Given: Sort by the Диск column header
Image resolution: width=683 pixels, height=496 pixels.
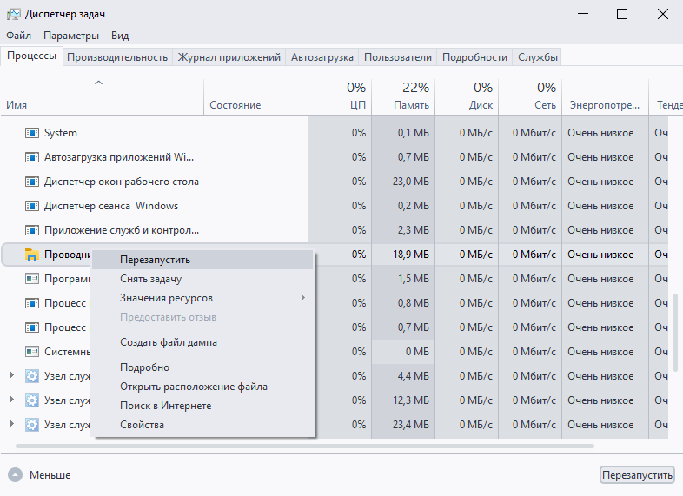Looking at the screenshot, I should point(467,97).
